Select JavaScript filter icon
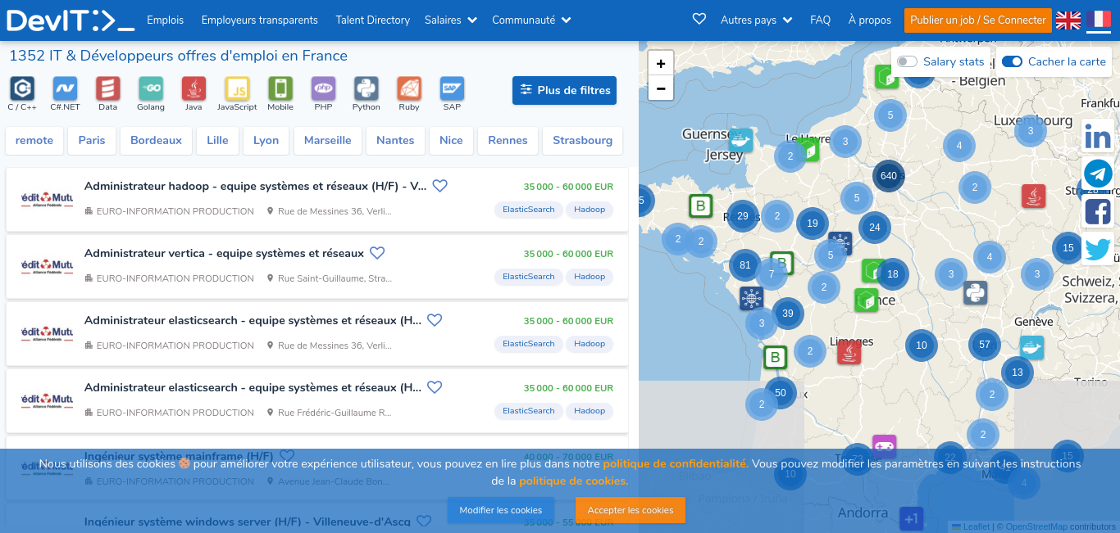 237,88
